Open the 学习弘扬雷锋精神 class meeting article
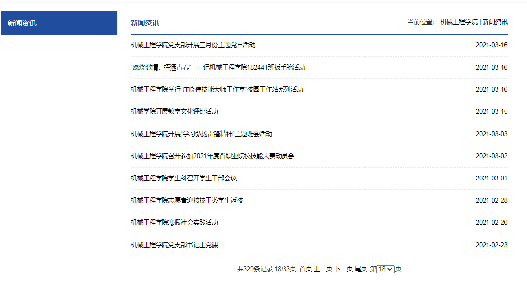 pos(202,134)
